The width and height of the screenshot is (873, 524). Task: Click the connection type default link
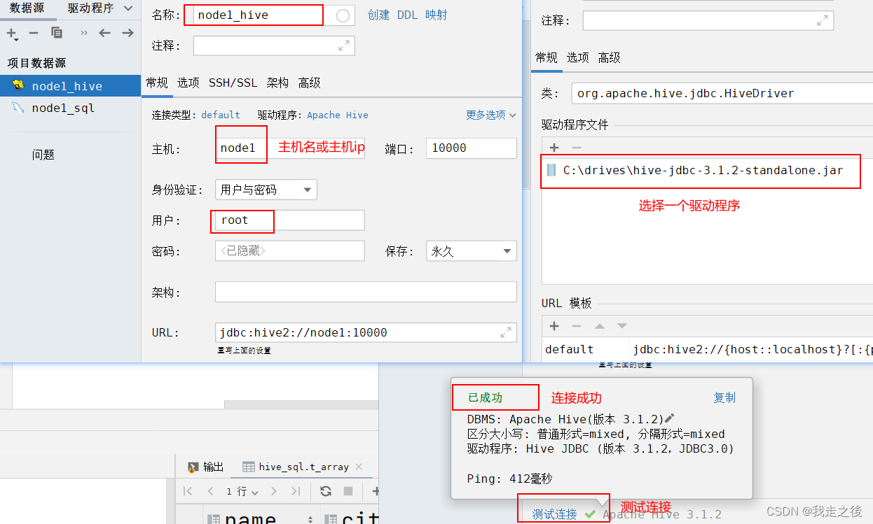(x=221, y=115)
